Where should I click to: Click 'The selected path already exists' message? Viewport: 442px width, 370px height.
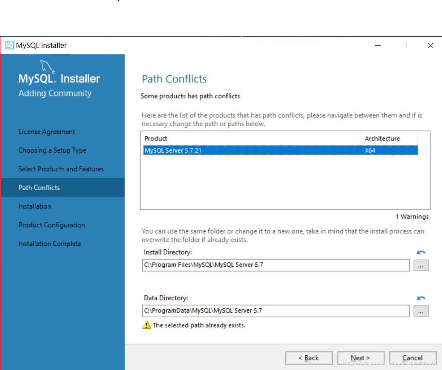pos(199,325)
